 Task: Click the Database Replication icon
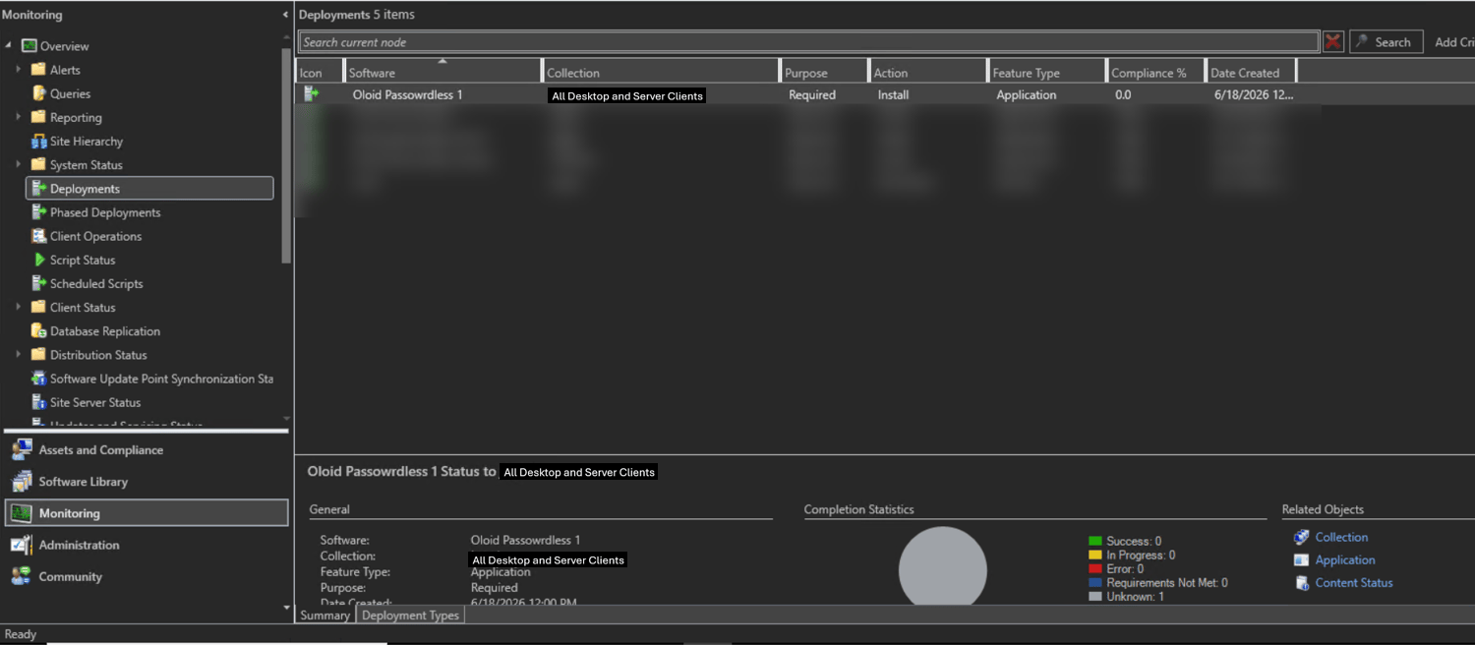click(x=38, y=331)
